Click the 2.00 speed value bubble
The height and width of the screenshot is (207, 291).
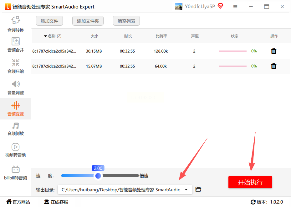tap(98, 168)
